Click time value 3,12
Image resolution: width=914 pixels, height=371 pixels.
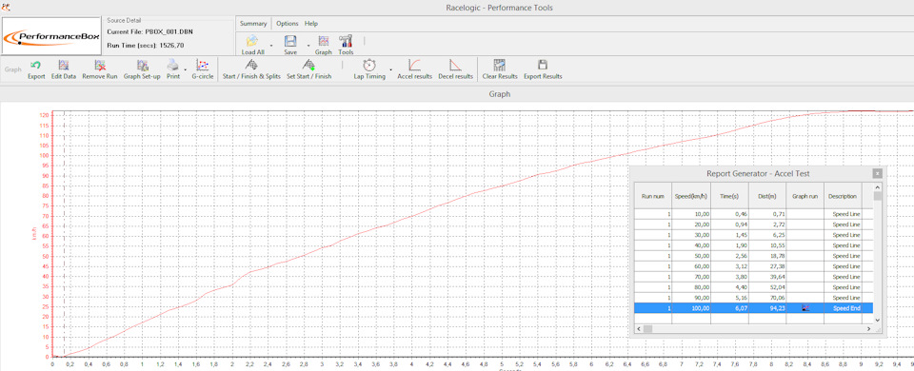pyautogui.click(x=742, y=266)
